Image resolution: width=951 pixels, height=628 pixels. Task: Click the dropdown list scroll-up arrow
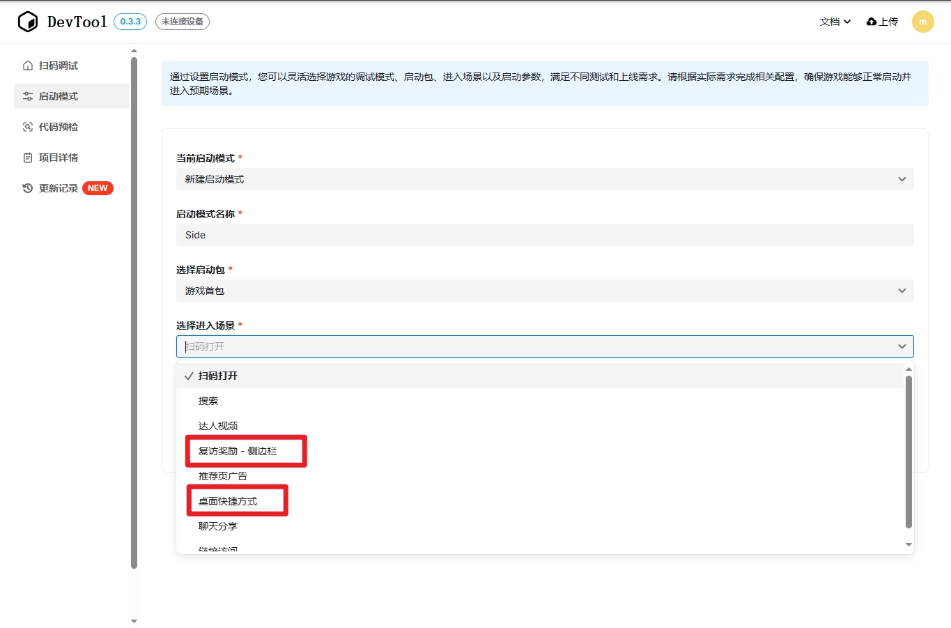click(909, 369)
